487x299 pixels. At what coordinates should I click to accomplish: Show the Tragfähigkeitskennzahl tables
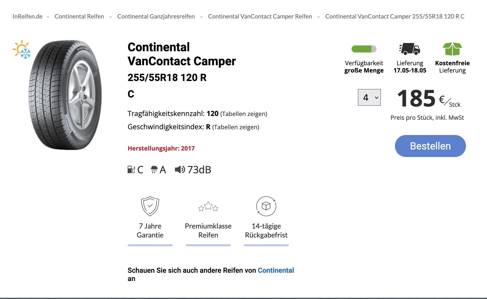tap(243, 114)
